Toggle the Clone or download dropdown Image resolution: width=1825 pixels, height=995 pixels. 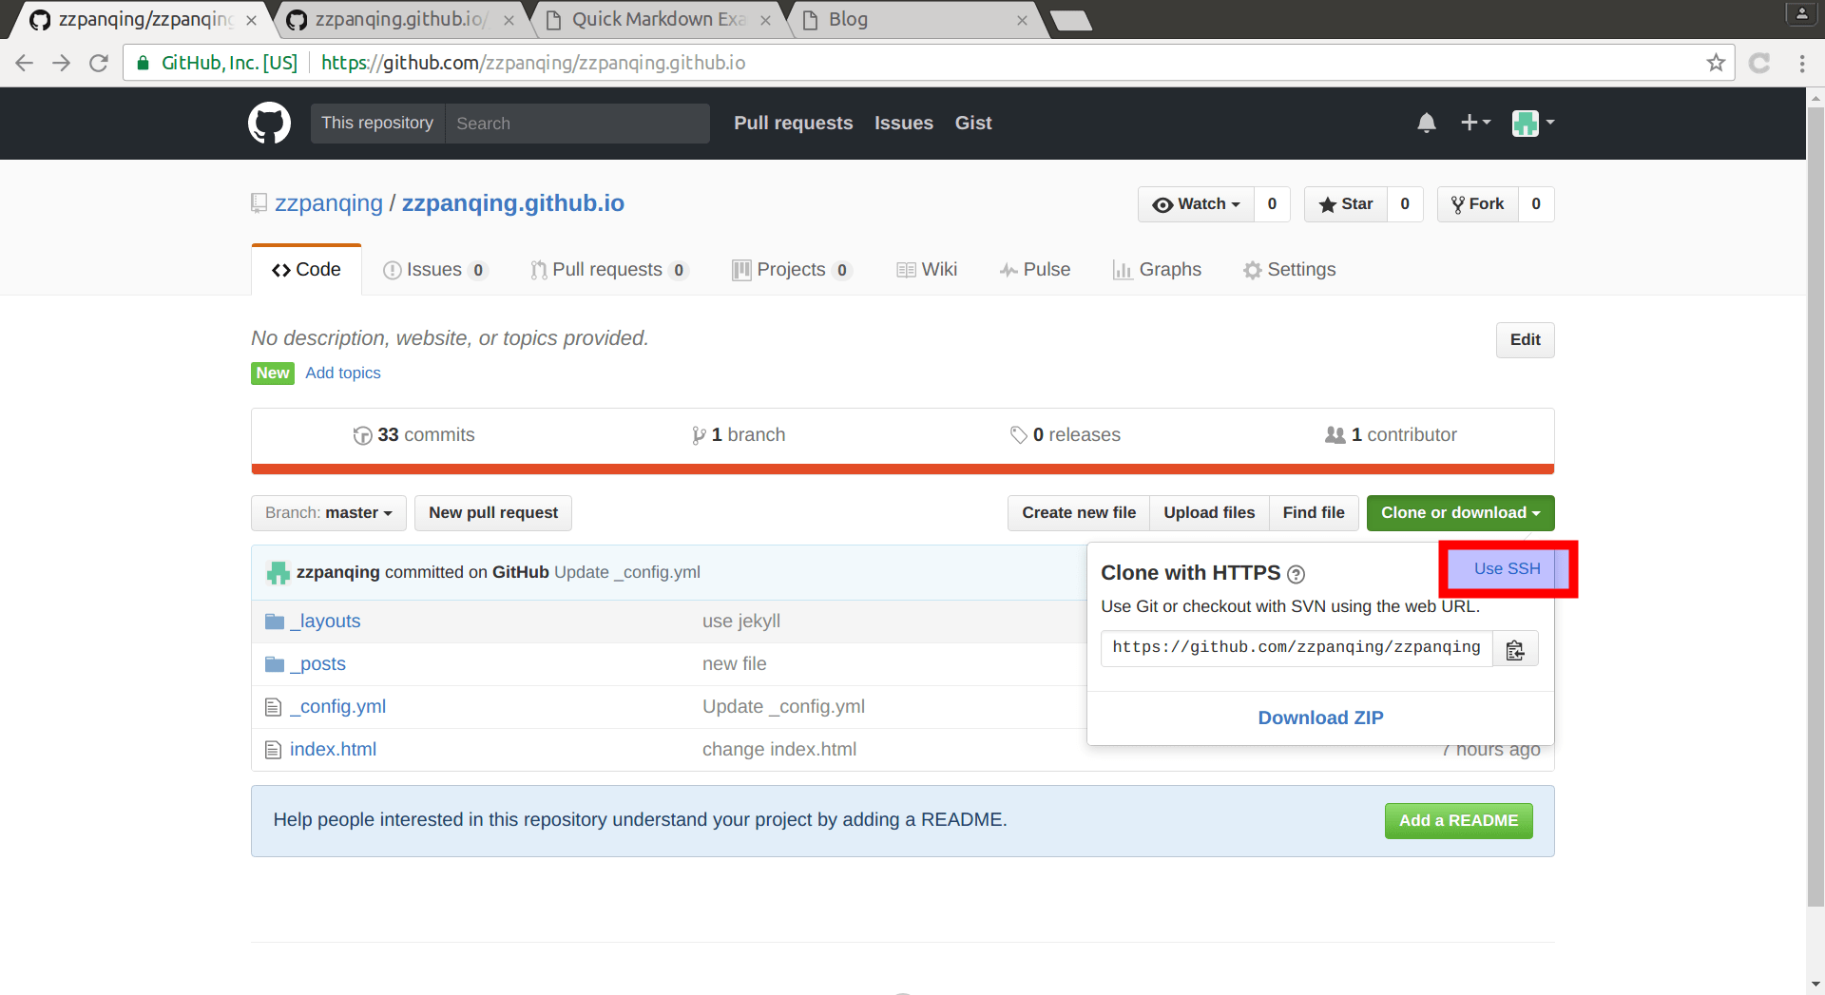click(x=1460, y=513)
